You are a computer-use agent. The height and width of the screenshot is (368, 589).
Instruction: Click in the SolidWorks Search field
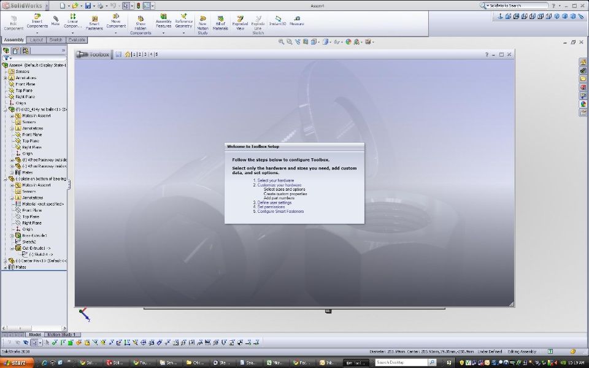click(517, 6)
